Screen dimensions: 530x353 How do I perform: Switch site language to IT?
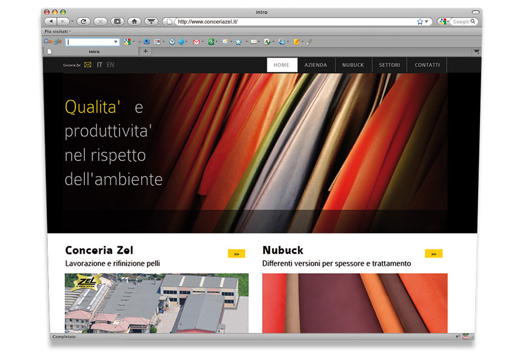100,65
